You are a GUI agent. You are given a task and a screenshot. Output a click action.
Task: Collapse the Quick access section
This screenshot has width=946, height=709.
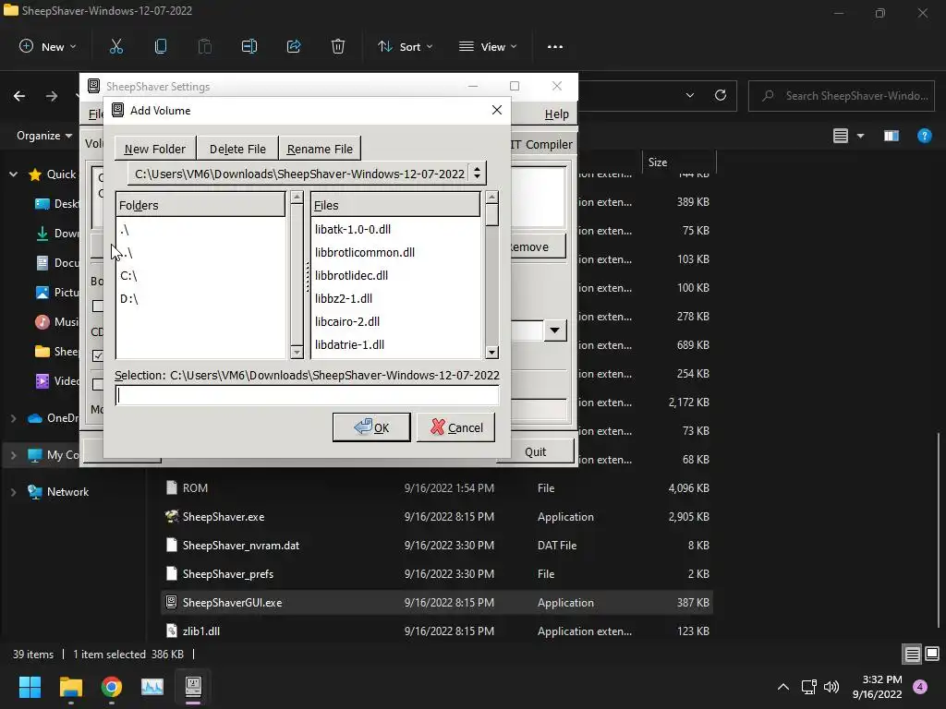pos(13,174)
